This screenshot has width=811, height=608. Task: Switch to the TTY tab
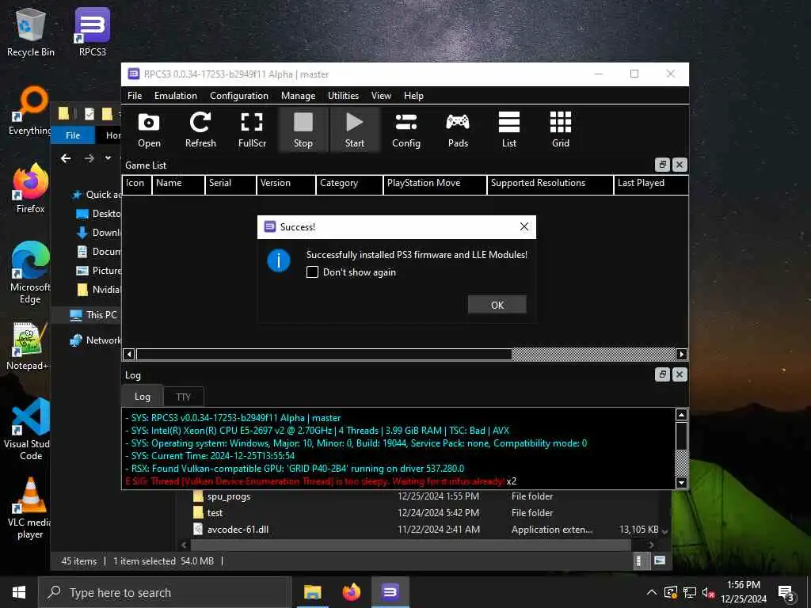(x=184, y=397)
